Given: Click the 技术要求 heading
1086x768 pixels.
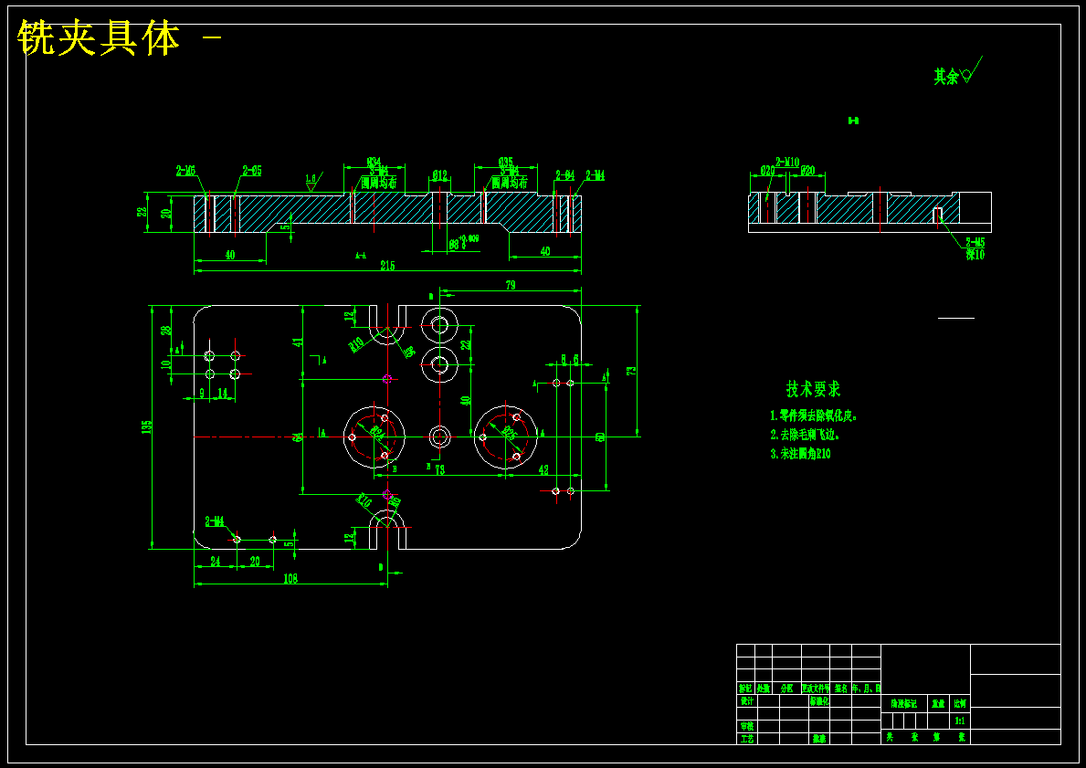Looking at the screenshot, I should (x=814, y=388).
